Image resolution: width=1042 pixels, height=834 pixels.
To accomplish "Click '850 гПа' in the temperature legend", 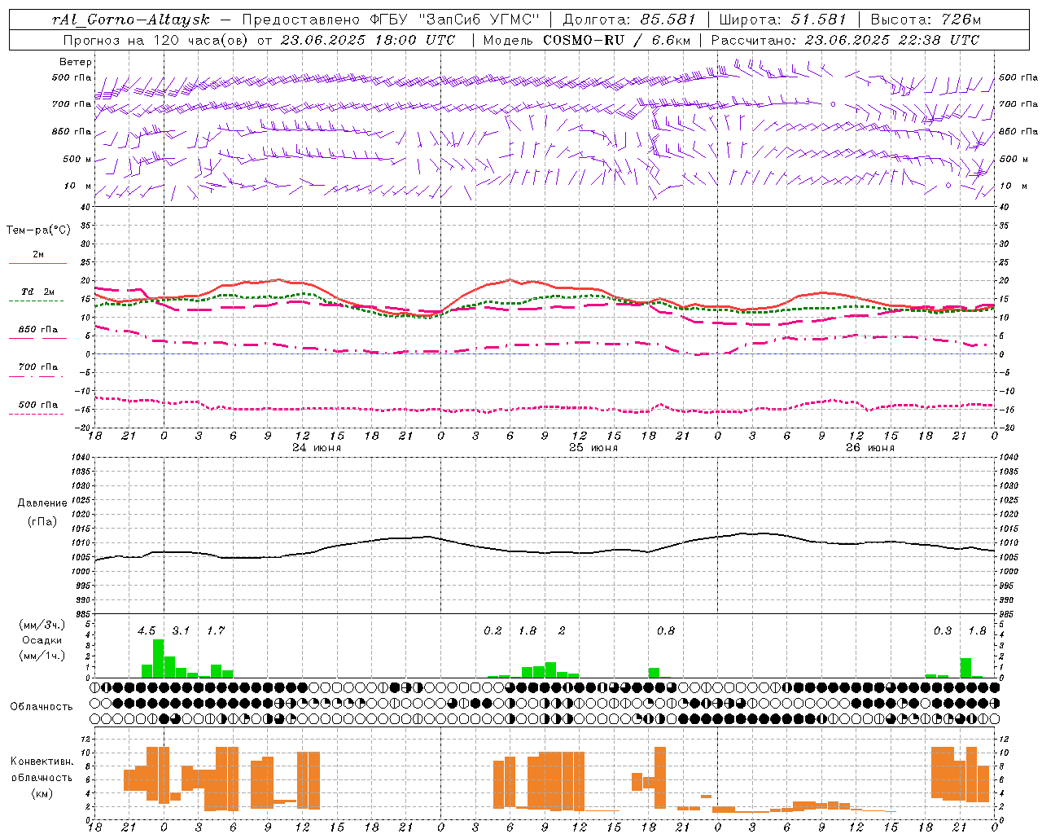I will [38, 329].
